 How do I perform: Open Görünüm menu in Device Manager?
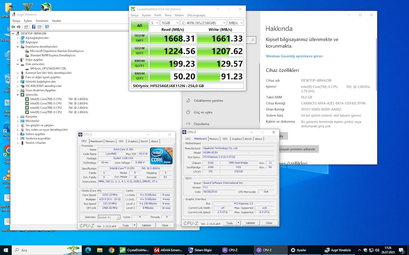point(42,21)
